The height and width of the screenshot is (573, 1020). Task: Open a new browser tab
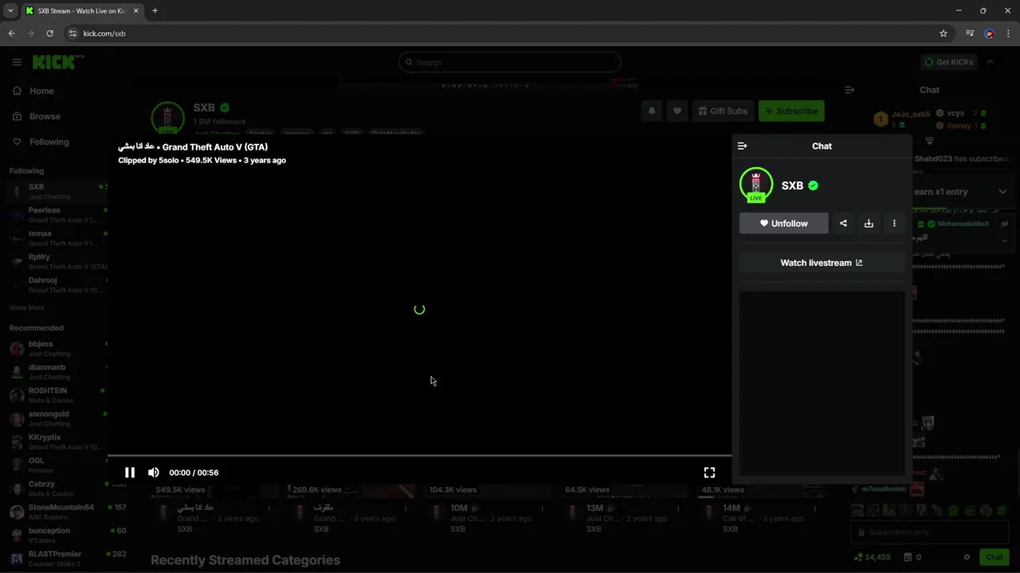point(155,10)
